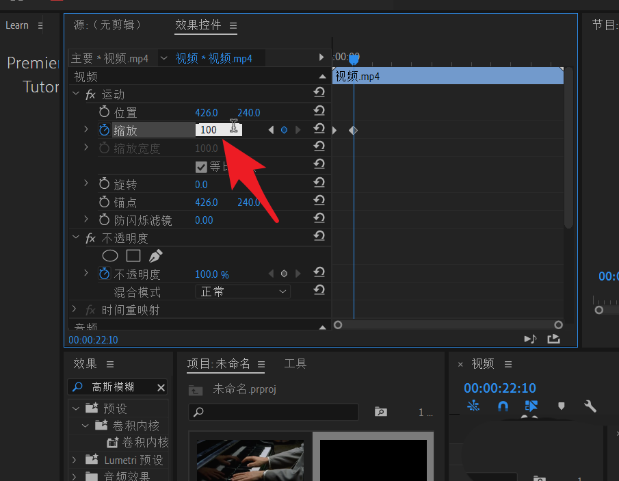Toggle 防闪烁滤镜 stopwatch animation
The height and width of the screenshot is (481, 619).
[x=104, y=220]
